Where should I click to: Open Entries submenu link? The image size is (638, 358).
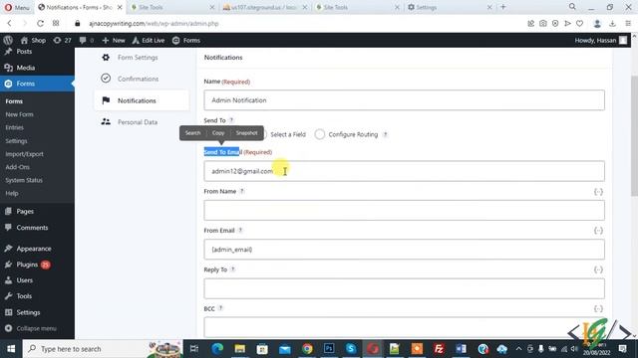pyautogui.click(x=15, y=127)
